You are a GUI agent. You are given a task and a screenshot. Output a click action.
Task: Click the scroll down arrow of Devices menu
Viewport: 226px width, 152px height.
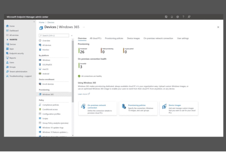[x=73, y=135]
